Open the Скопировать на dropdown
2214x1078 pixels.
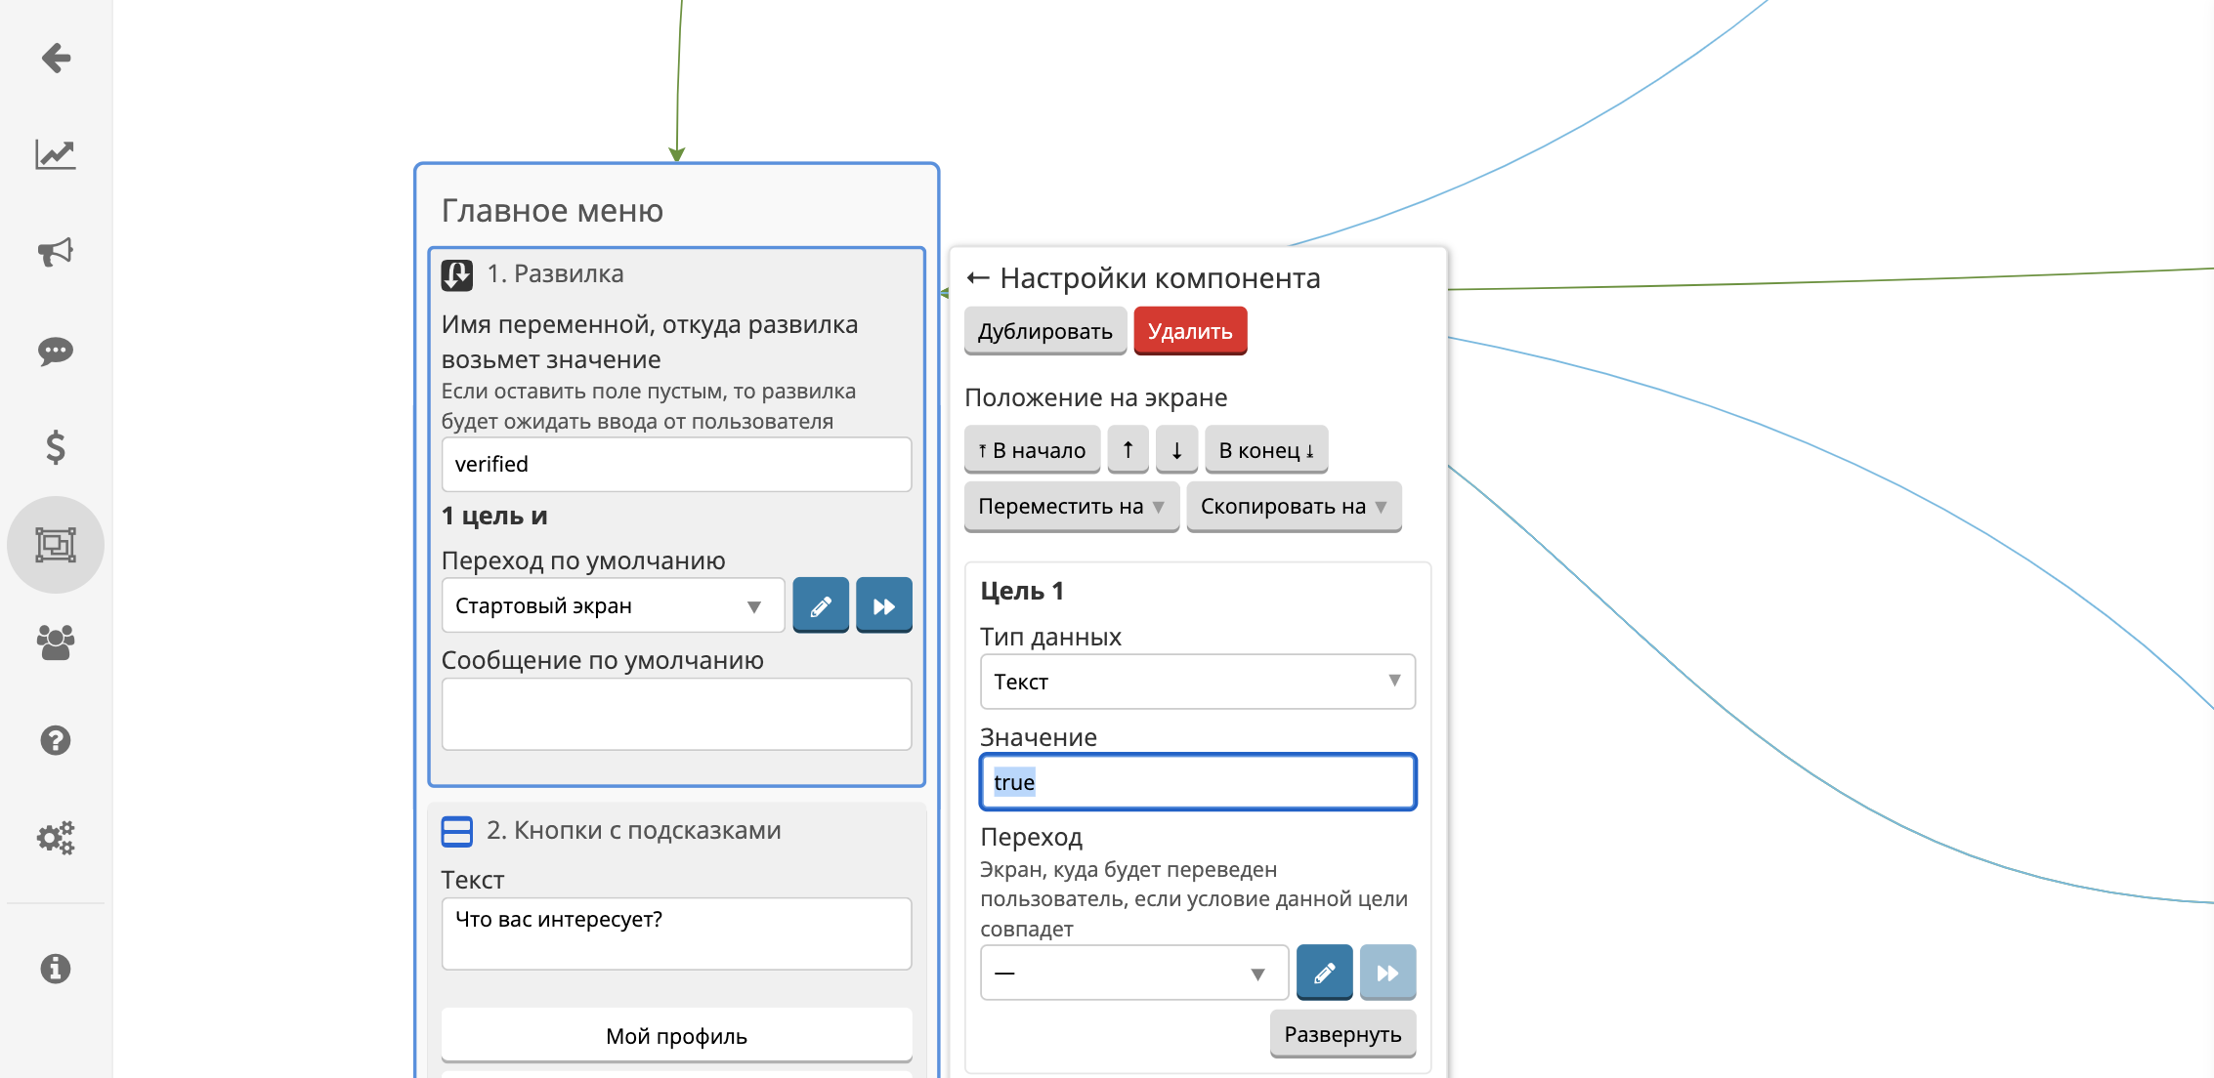(1294, 506)
